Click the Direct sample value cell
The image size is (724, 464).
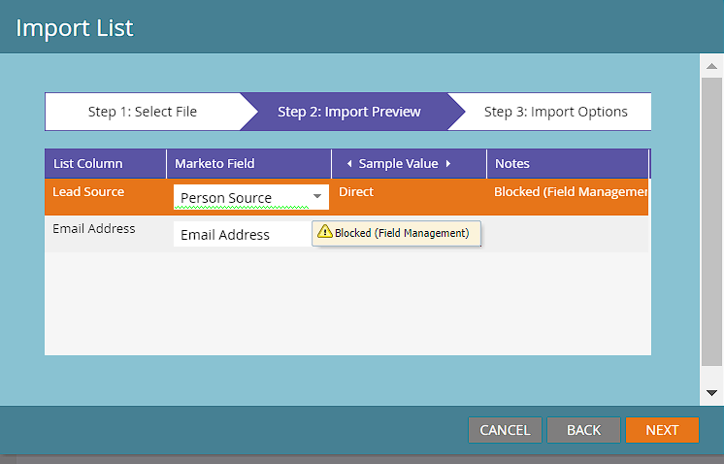[x=356, y=191]
